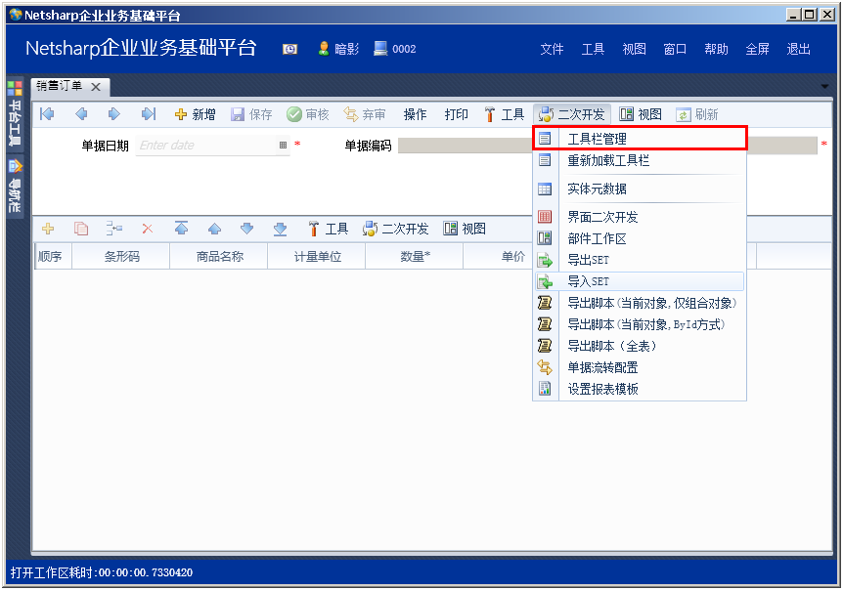Select 导出脚本(全表) entry
843x590 pixels.
click(640, 346)
